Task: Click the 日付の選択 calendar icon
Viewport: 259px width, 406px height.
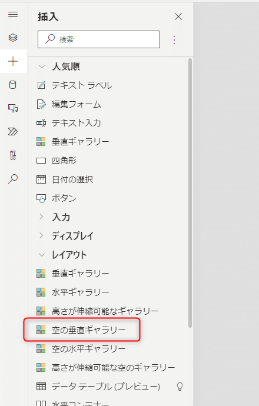Action: coord(41,179)
